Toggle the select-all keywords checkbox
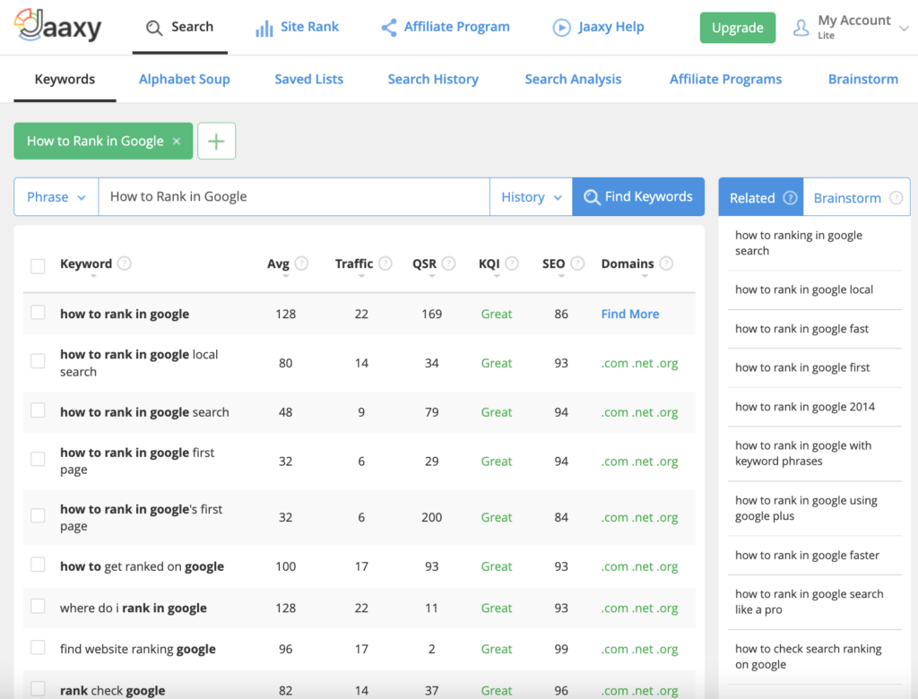This screenshot has width=918, height=699. pos(38,266)
